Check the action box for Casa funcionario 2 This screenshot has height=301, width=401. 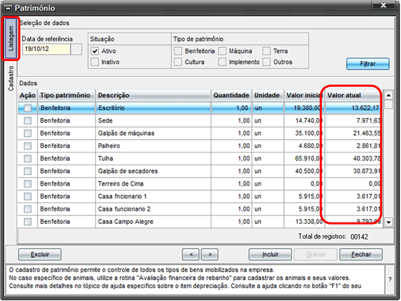28,209
